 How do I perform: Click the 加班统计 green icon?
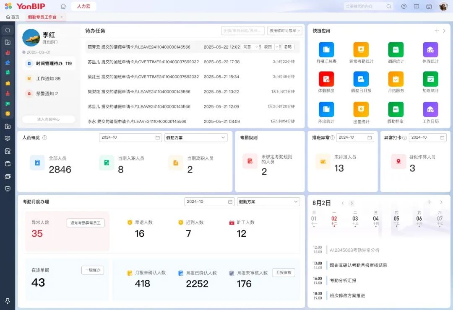(x=430, y=79)
